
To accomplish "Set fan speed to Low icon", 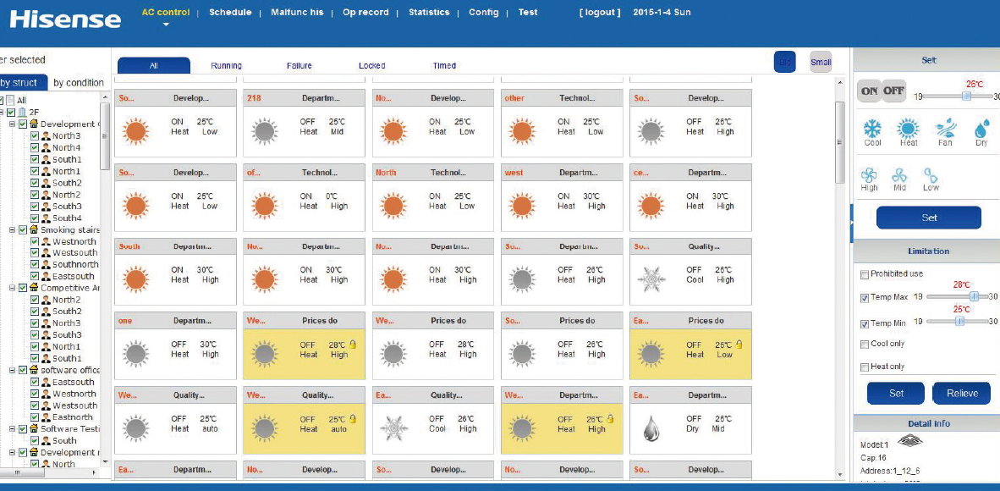I will 931,175.
